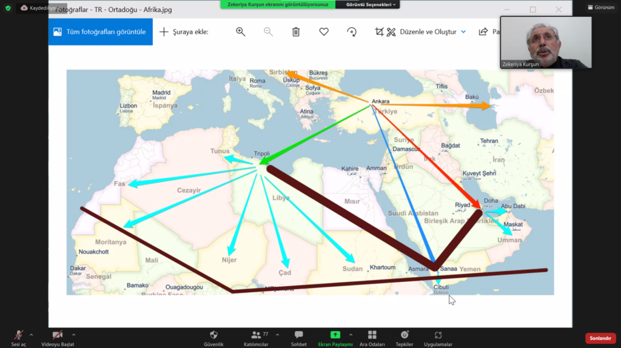Click the Kaydediliyor recording indicator
The image size is (621, 348).
pyautogui.click(x=42, y=8)
